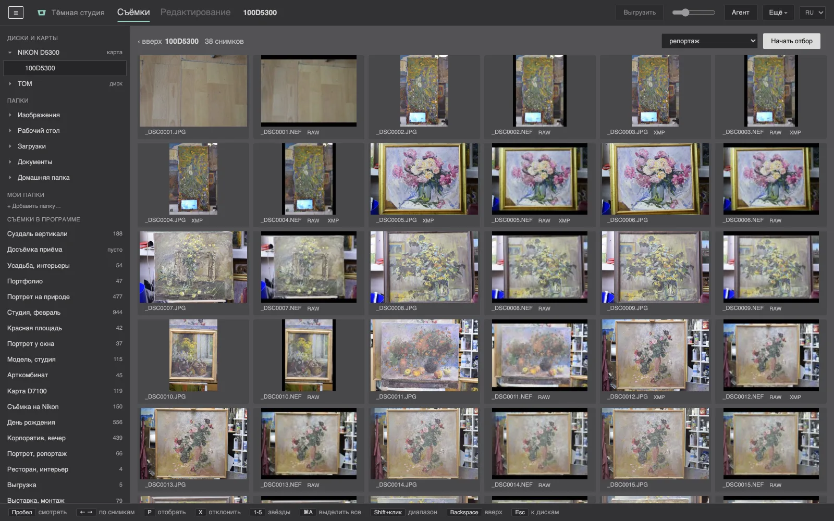
Task: Click the _DSC0006.NEF file name
Action: coord(743,220)
